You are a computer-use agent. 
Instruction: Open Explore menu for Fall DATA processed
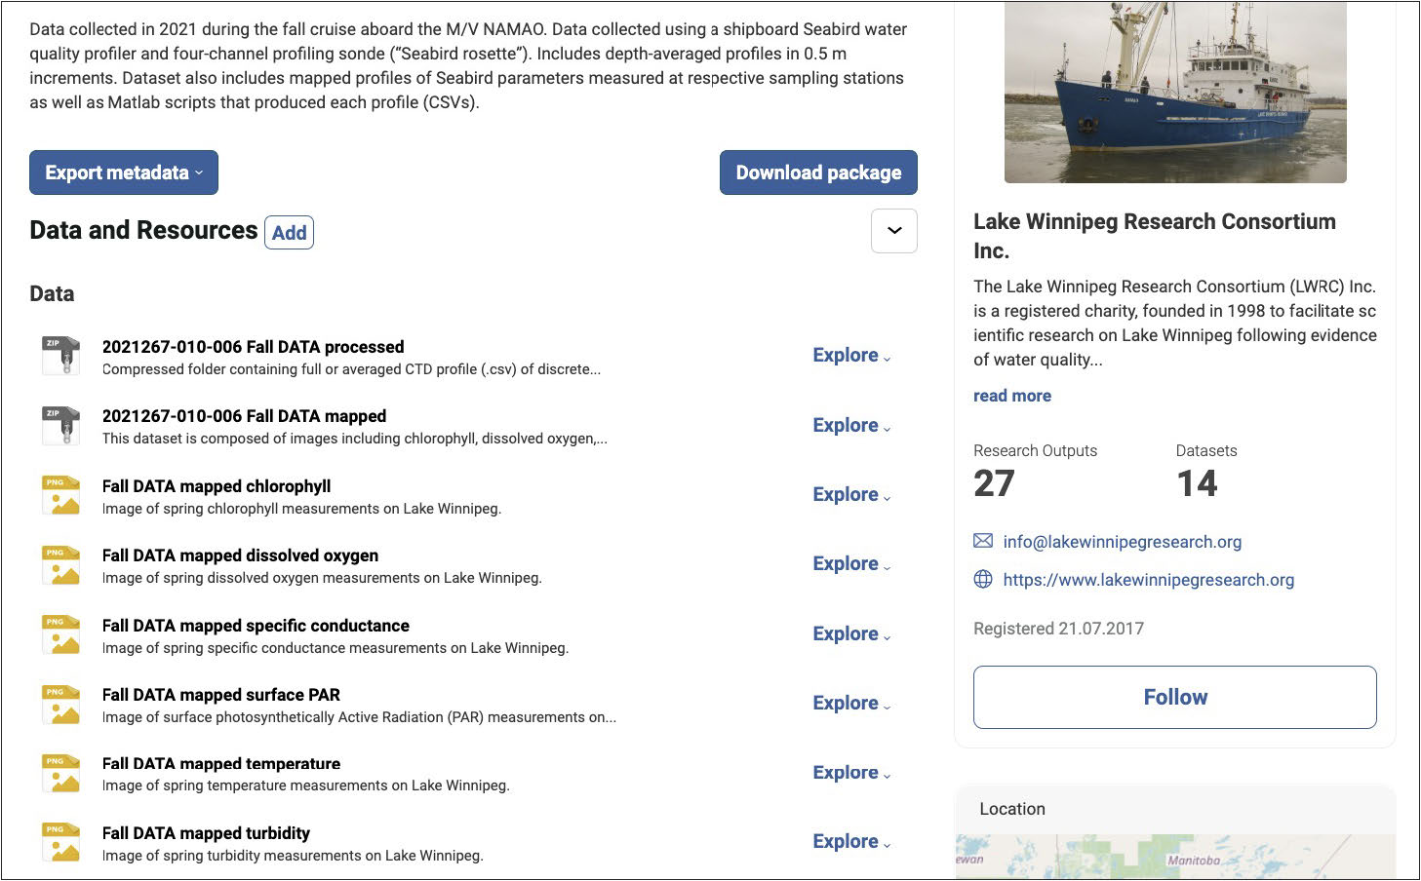click(851, 356)
